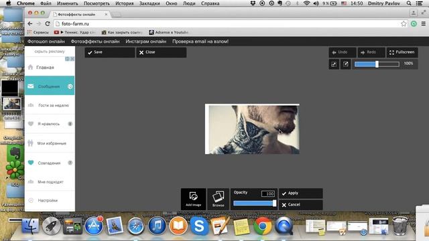
Task: Open Skype from the Dock
Action: point(199,226)
